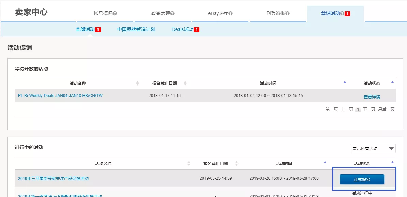
Task: Open the 显示所有活动 dropdown
Action: [373, 149]
